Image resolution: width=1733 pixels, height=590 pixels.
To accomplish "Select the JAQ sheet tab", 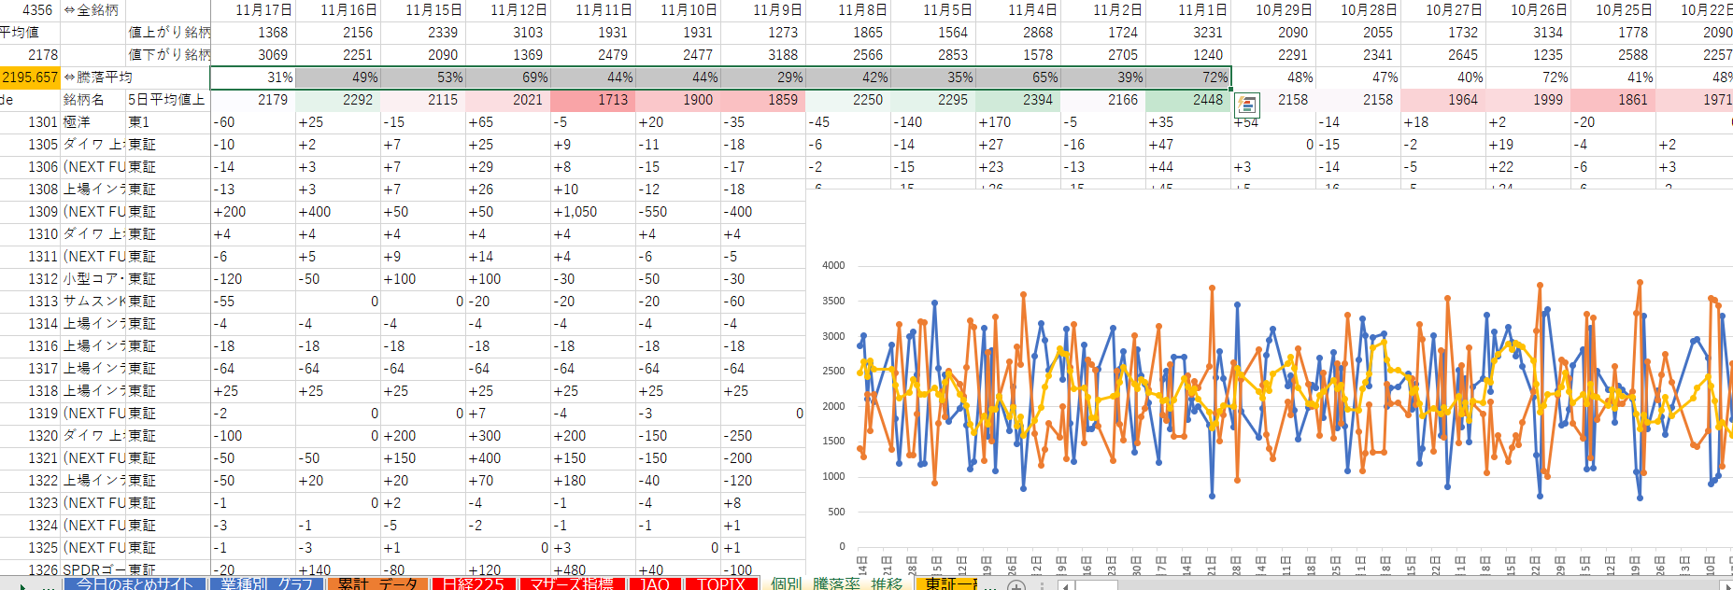I will 654,583.
